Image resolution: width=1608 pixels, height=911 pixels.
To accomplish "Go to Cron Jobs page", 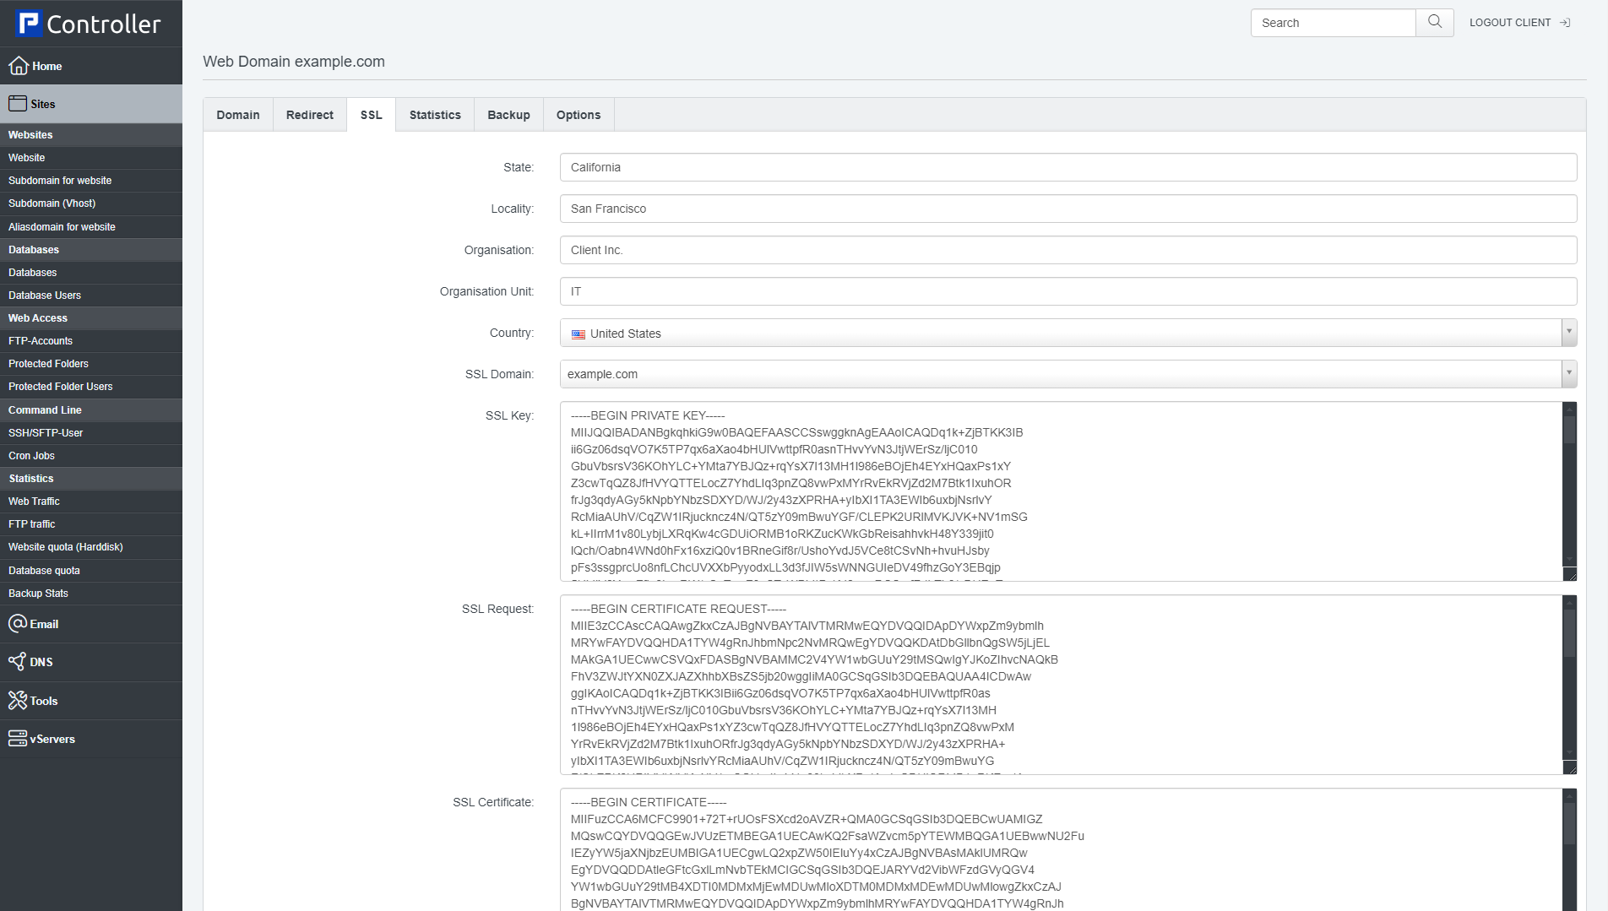I will coord(31,456).
